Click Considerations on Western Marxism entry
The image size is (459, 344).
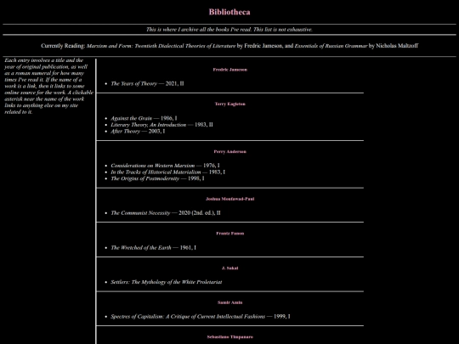click(165, 166)
